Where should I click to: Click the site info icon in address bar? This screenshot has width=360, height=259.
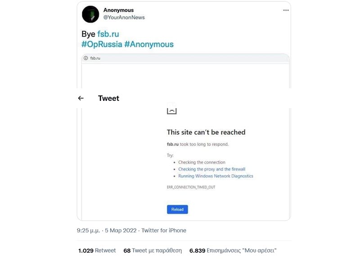85,58
